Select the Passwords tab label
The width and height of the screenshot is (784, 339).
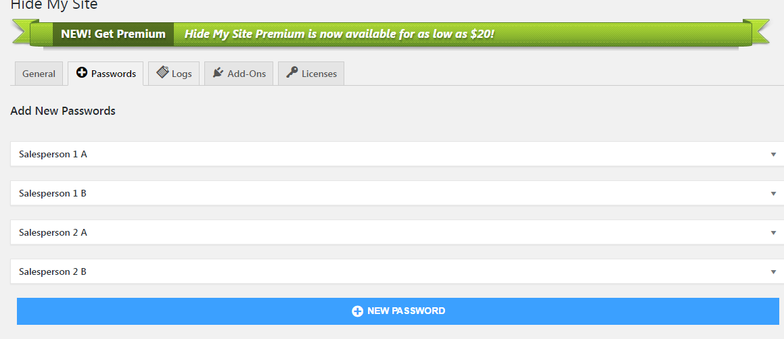[114, 74]
